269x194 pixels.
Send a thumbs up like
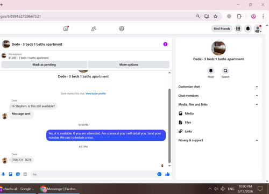pos(167,174)
